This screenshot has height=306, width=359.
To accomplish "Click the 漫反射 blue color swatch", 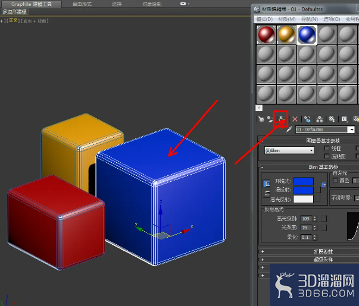I will point(304,190).
